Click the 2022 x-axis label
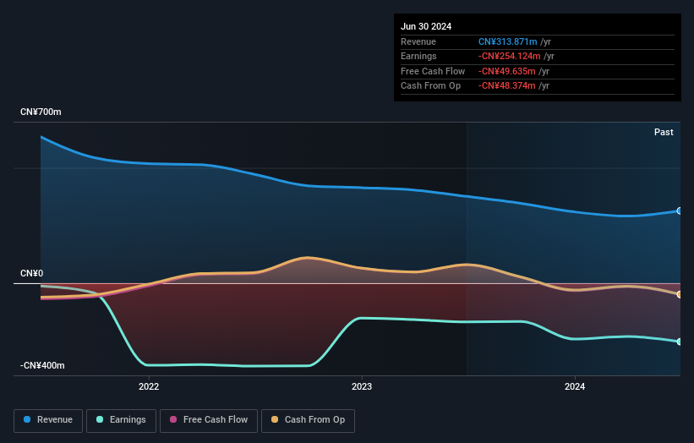694x443 pixels. (x=149, y=387)
